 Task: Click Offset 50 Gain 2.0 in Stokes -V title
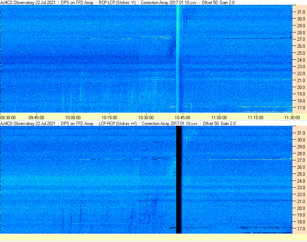point(218,3)
